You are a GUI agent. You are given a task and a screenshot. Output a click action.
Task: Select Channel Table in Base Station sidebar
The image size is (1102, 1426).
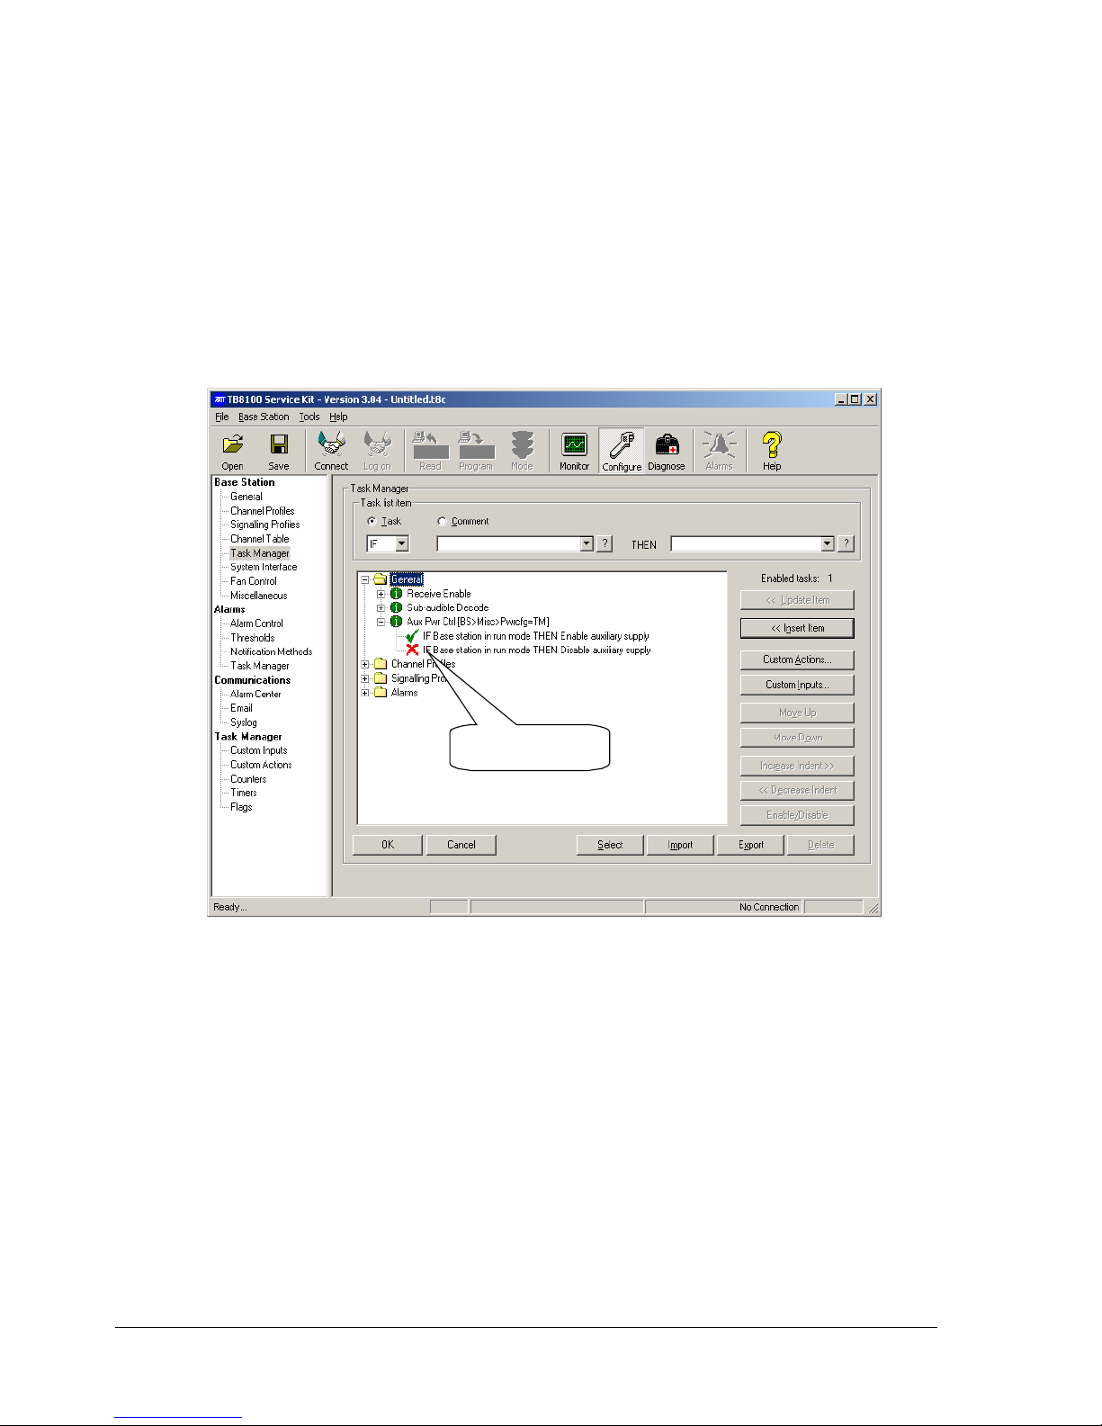260,539
